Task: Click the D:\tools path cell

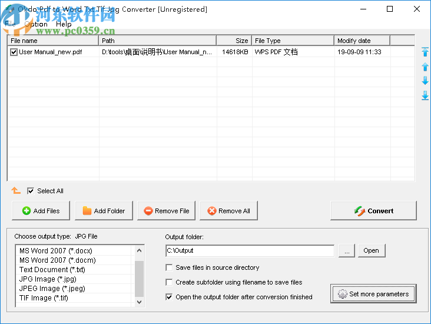Action: tap(157, 52)
